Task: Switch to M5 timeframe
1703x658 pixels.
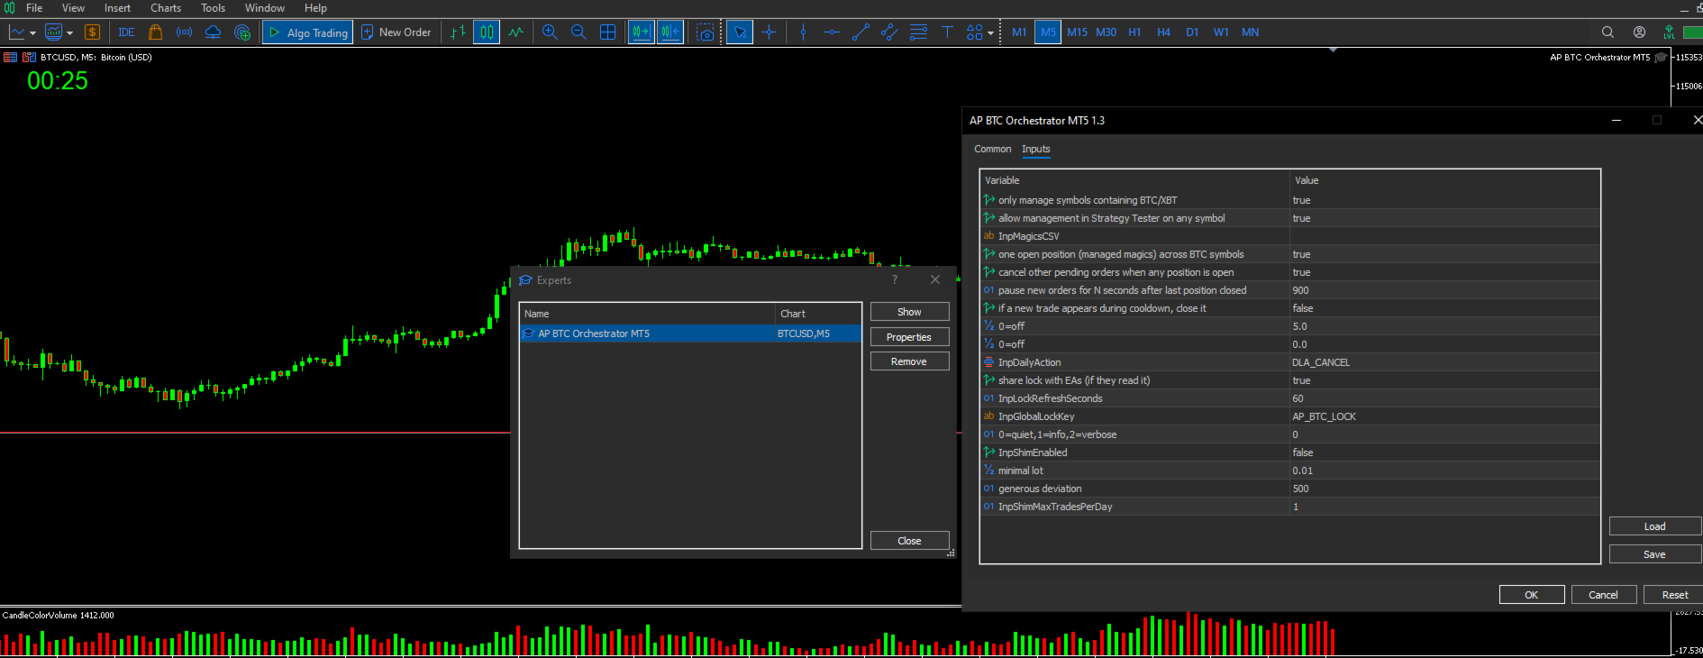Action: click(1048, 32)
